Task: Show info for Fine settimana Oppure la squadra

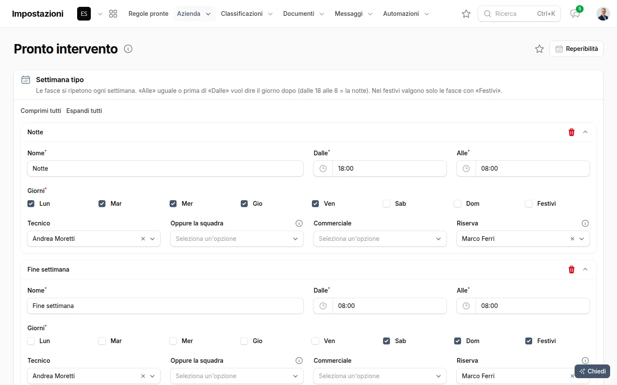Action: pyautogui.click(x=299, y=361)
